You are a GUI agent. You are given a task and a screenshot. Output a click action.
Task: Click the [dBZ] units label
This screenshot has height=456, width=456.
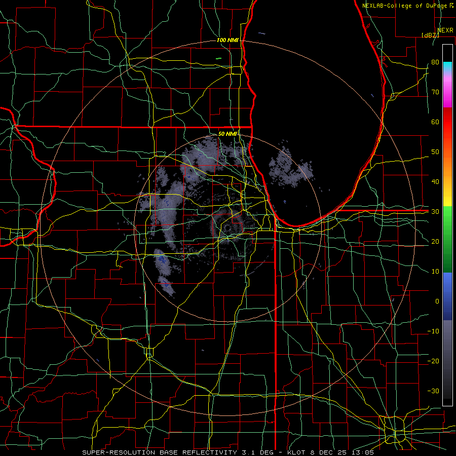click(x=430, y=35)
